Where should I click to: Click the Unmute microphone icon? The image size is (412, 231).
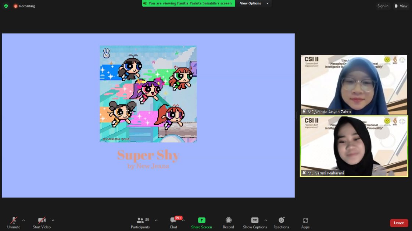pyautogui.click(x=14, y=220)
